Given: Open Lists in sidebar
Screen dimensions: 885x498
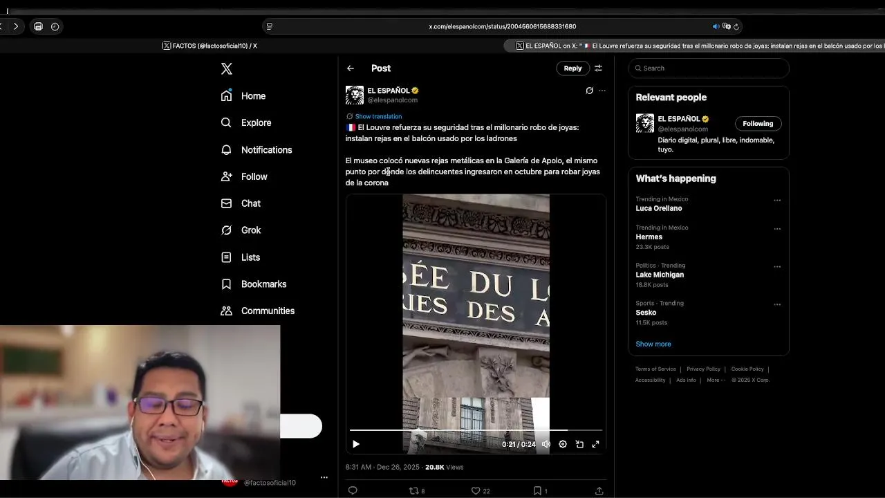Looking at the screenshot, I should [x=241, y=257].
